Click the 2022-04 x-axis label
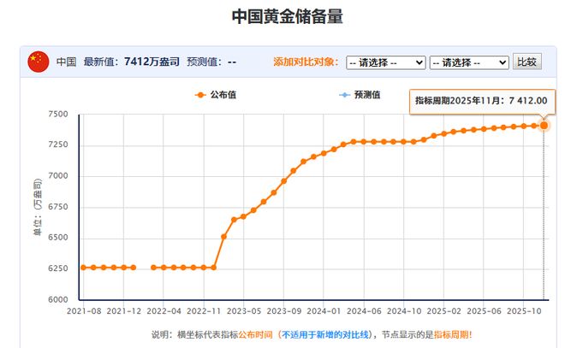The image size is (565, 348). point(164,311)
